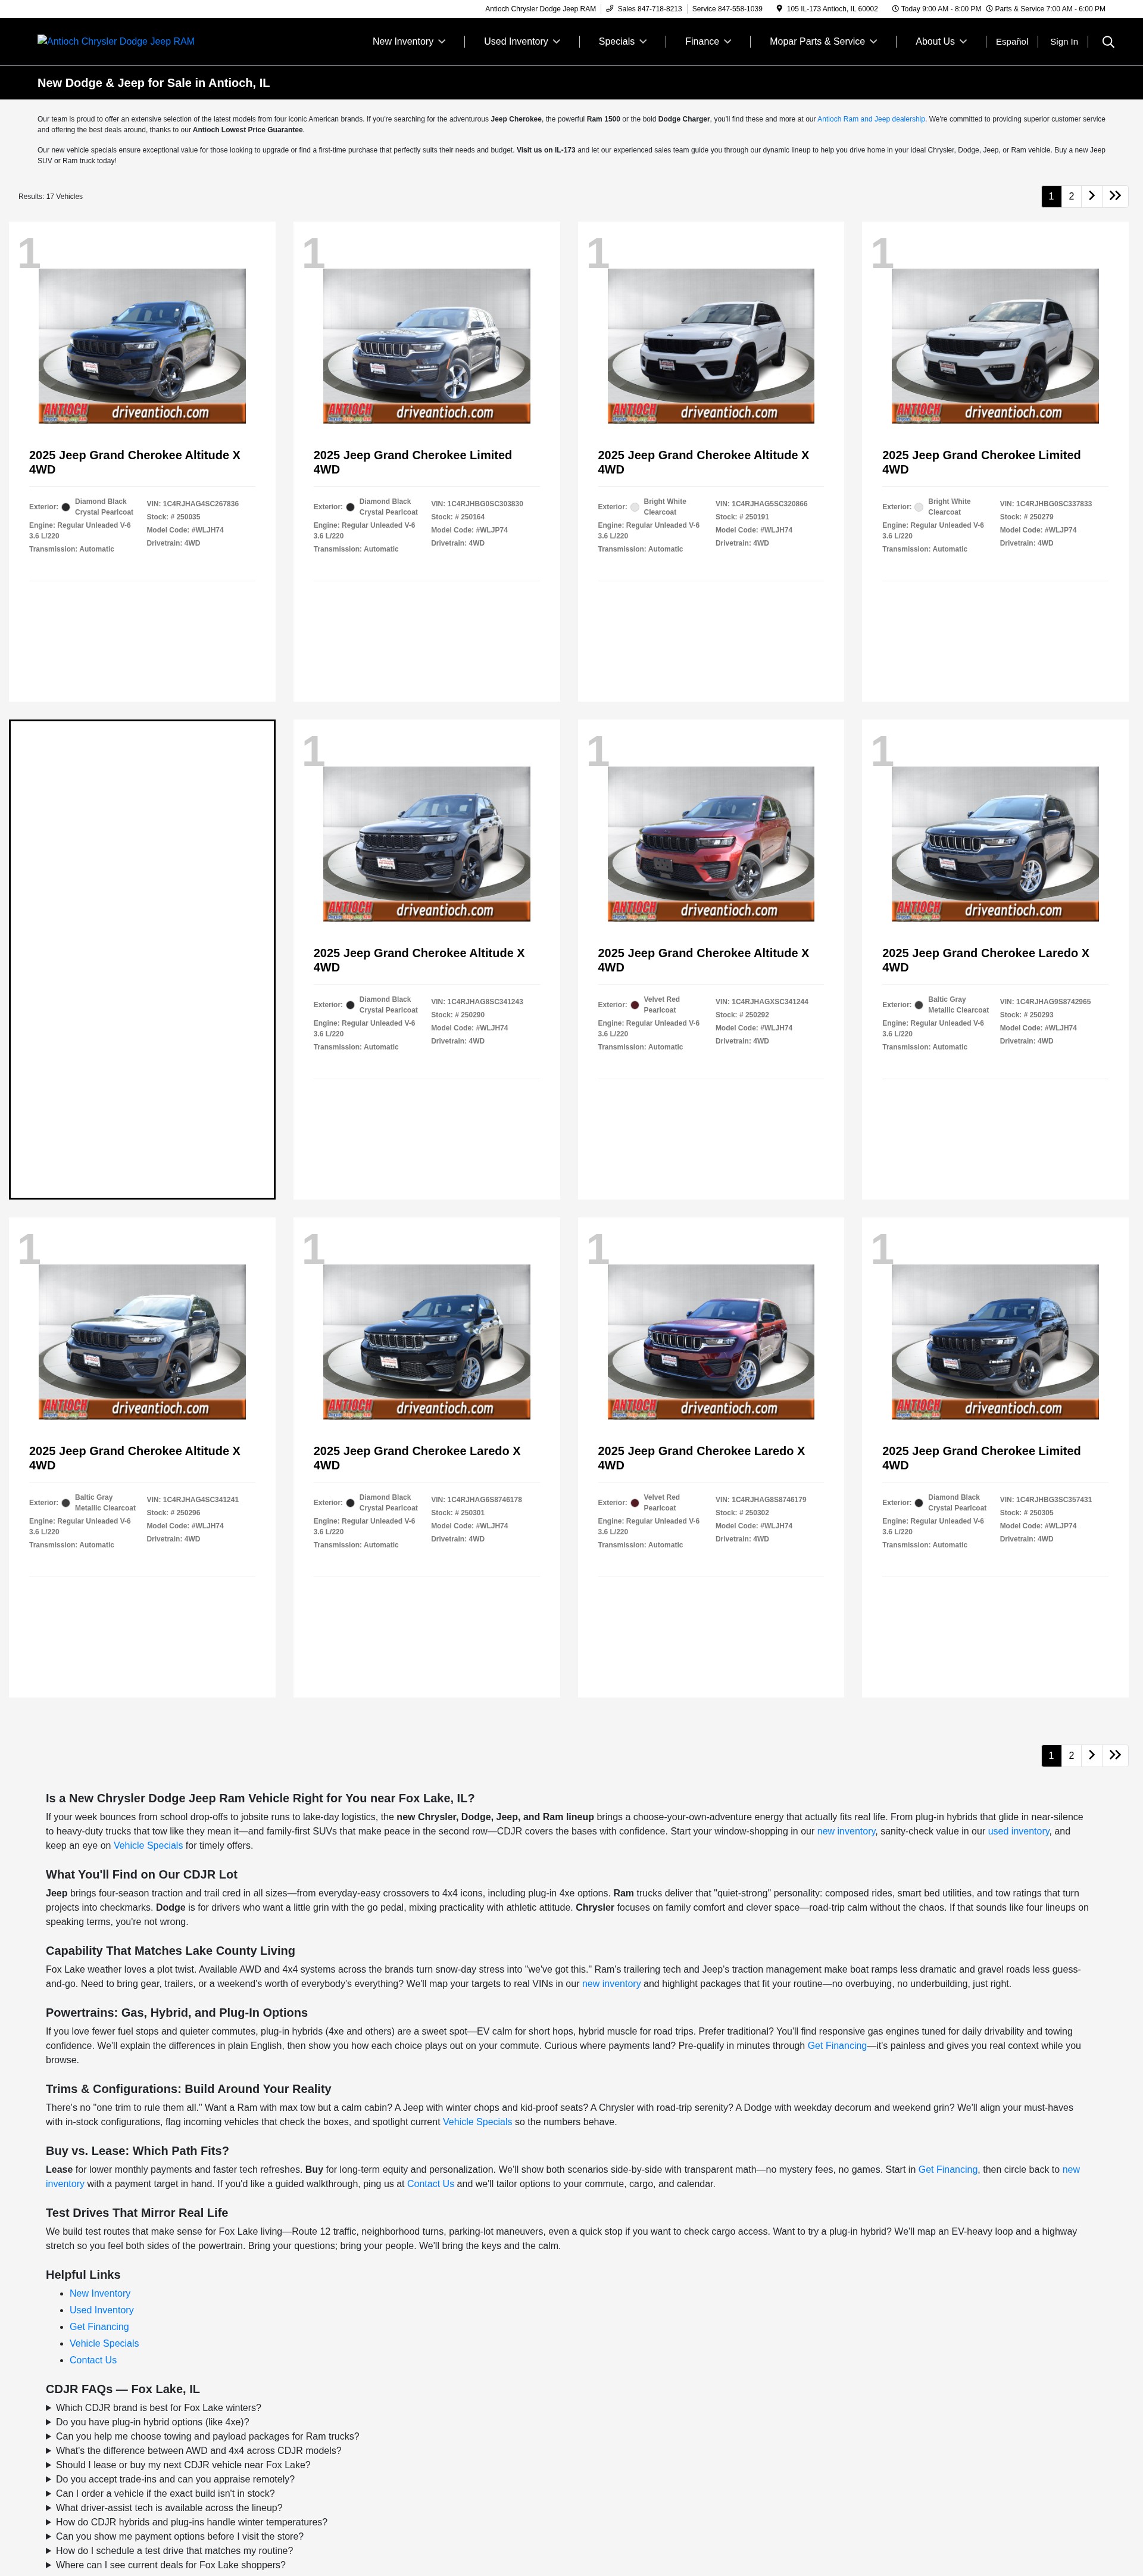Expand FAQ on AWD versus 4x4 difference

194,2450
